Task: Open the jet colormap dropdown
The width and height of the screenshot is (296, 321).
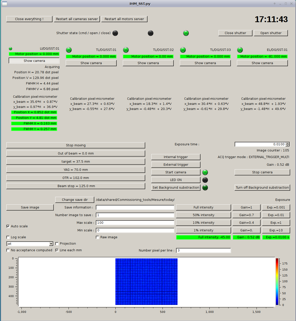Action: pyautogui.click(x=51, y=244)
